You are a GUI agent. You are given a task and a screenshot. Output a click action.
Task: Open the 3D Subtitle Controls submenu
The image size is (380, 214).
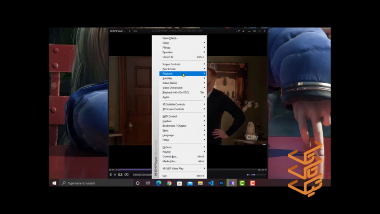coord(183,104)
